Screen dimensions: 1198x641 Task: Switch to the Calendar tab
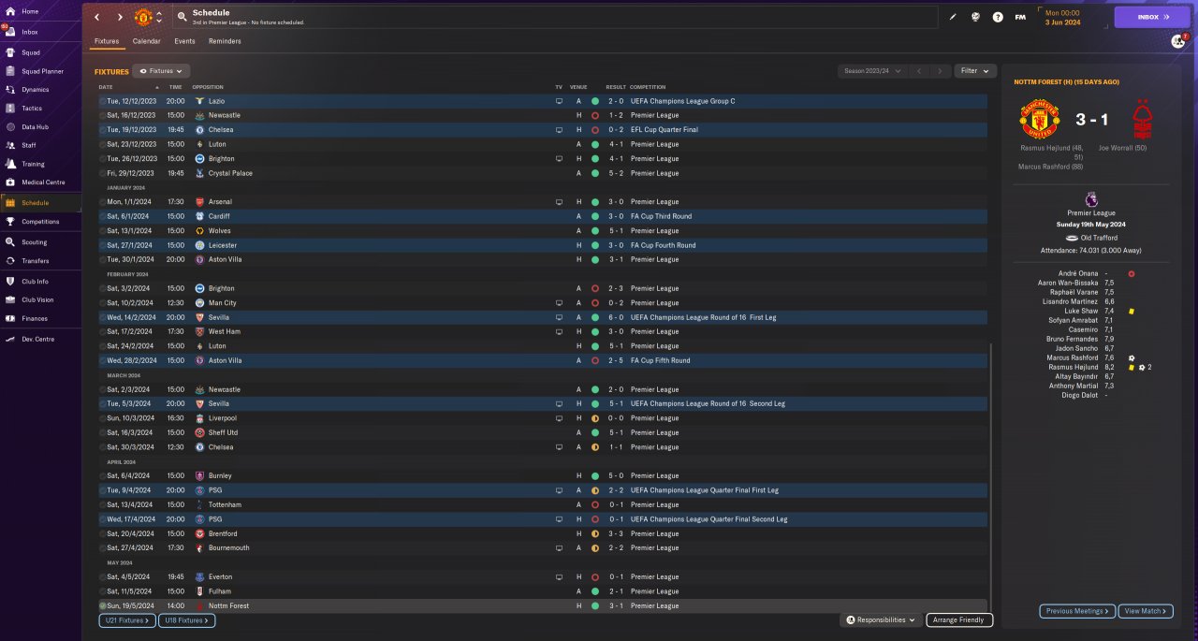[x=146, y=41]
